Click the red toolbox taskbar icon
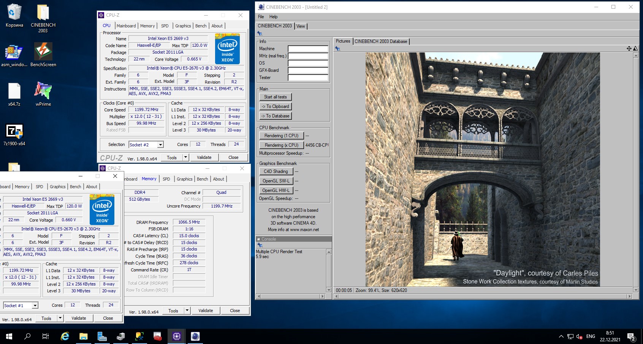 point(158,336)
